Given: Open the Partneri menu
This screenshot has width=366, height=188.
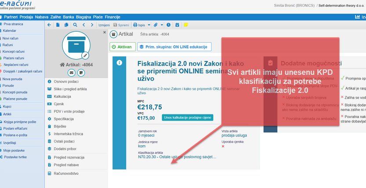Looking at the screenshot, I should click(11, 17).
